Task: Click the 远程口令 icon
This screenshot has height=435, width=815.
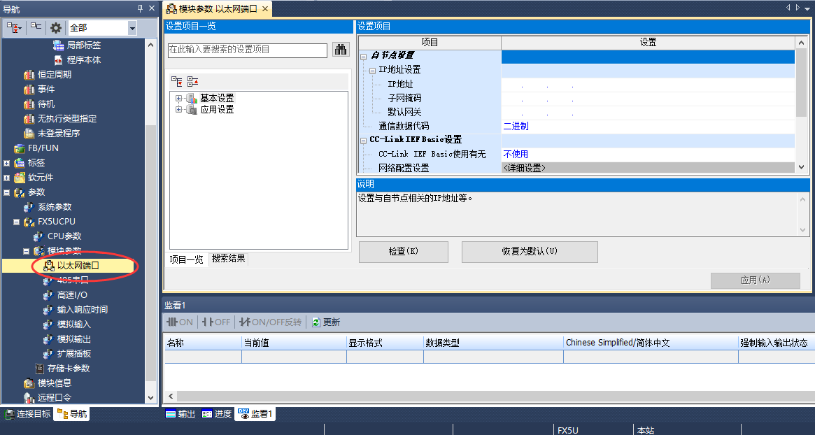Action: coord(29,397)
